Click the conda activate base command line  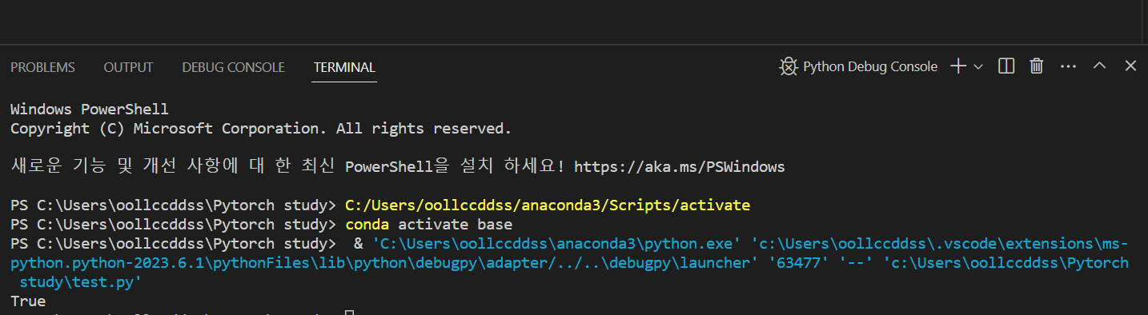coord(428,225)
